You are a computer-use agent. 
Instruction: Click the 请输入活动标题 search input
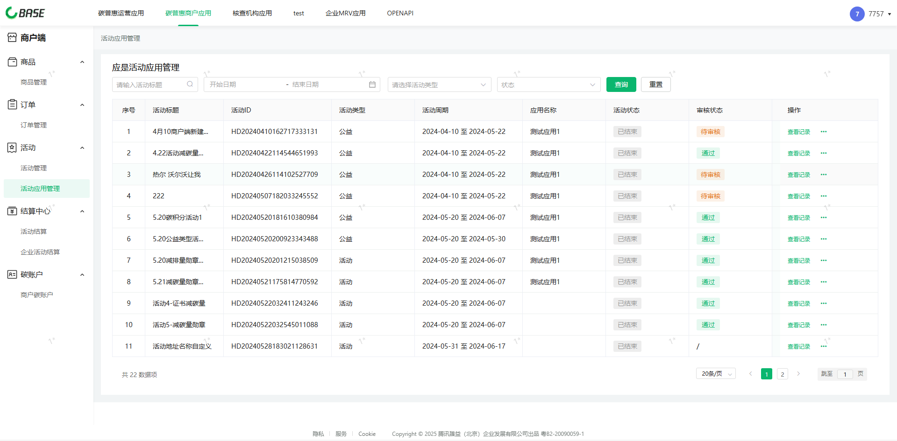149,84
